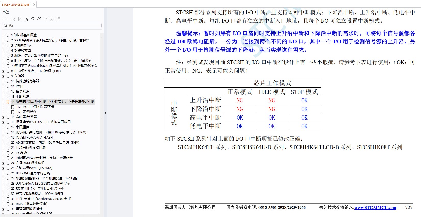Screen dimensions: 421x217
Task: Click the '深圳国芯人工智能有限公司' footer text
Action: pos(190,207)
